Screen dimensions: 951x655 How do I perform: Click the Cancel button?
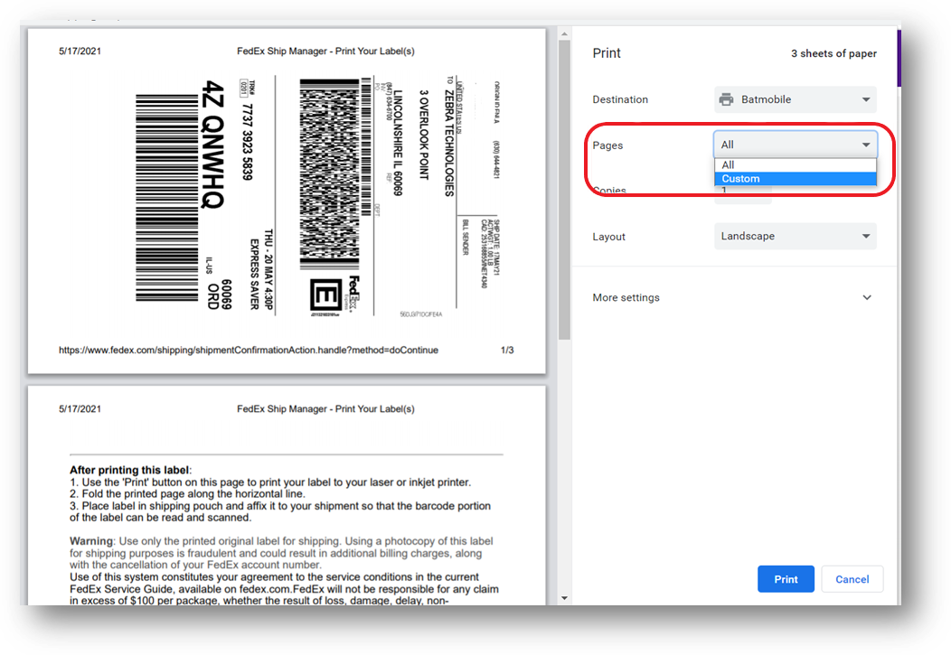(x=852, y=579)
